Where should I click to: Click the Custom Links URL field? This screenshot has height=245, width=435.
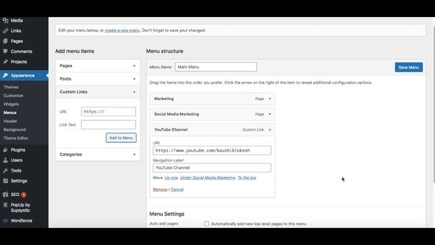[x=109, y=112]
